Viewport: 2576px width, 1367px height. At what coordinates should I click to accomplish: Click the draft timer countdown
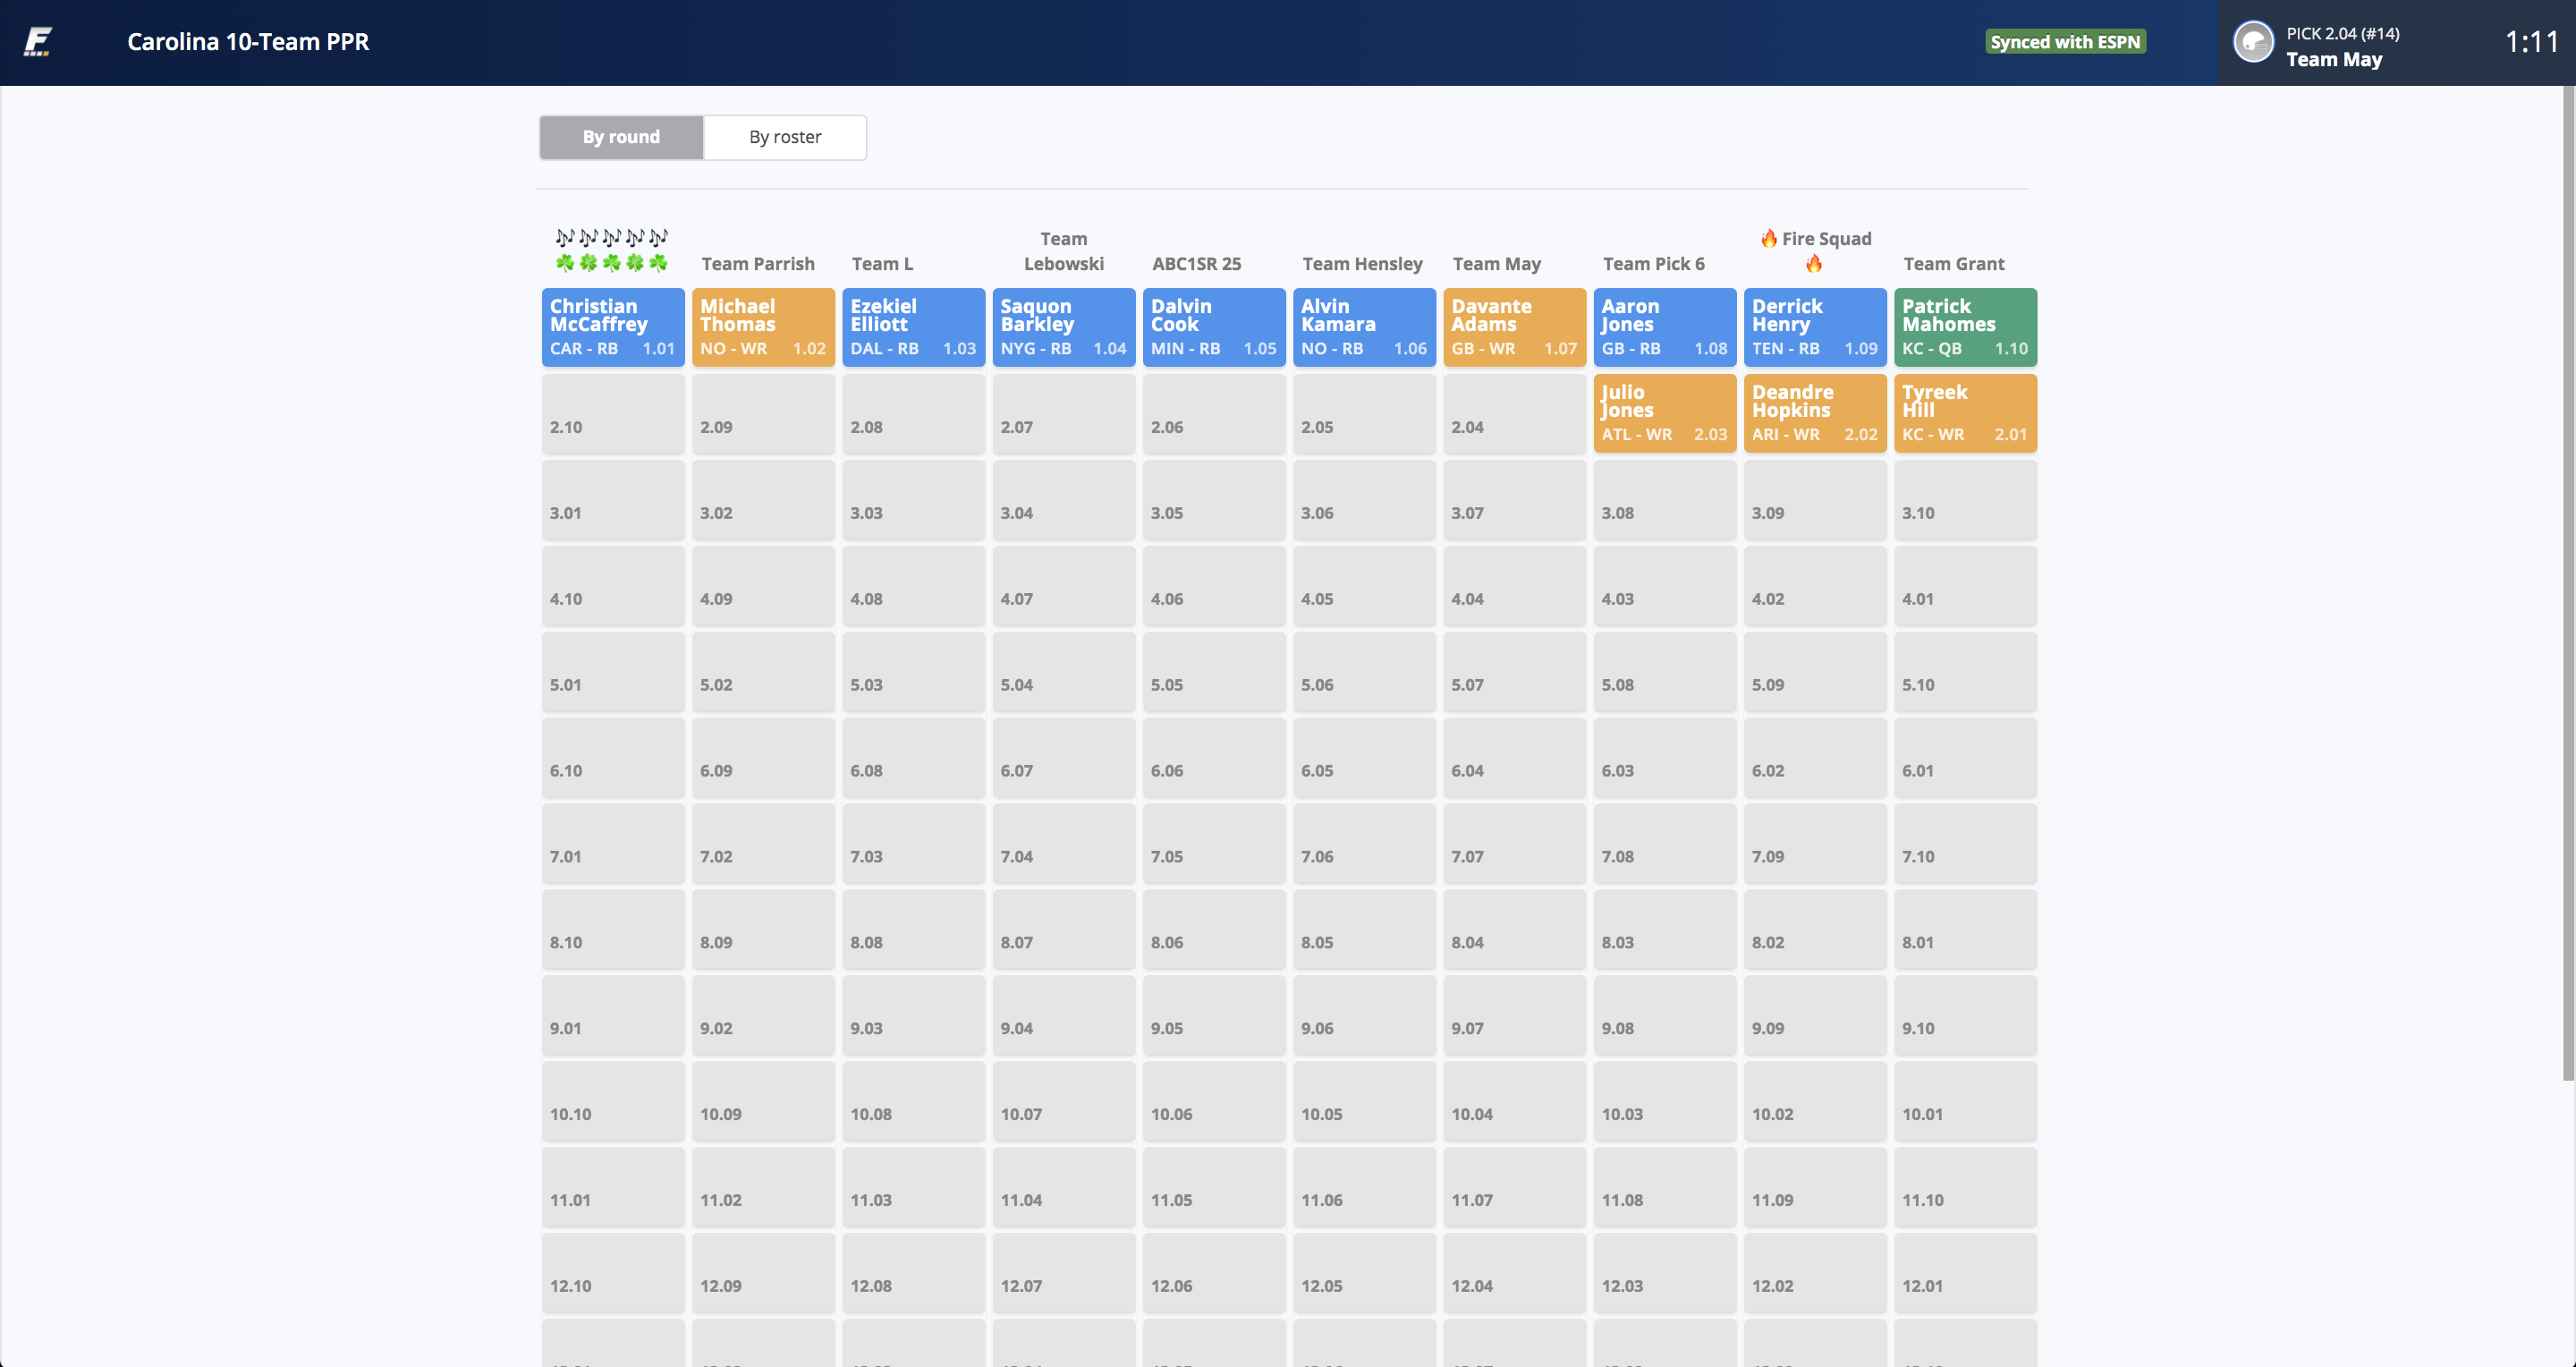coord(2531,42)
